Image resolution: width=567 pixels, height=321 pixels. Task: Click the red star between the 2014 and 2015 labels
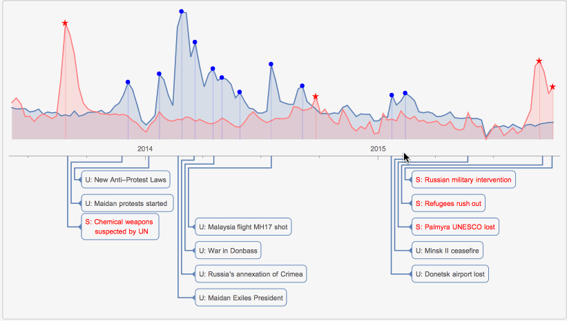point(316,96)
